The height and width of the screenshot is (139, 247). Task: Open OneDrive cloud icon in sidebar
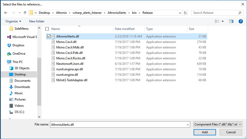click(9, 54)
